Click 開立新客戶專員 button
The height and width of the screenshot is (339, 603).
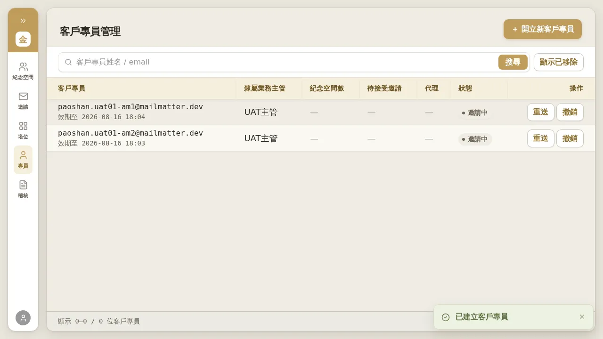point(543,29)
